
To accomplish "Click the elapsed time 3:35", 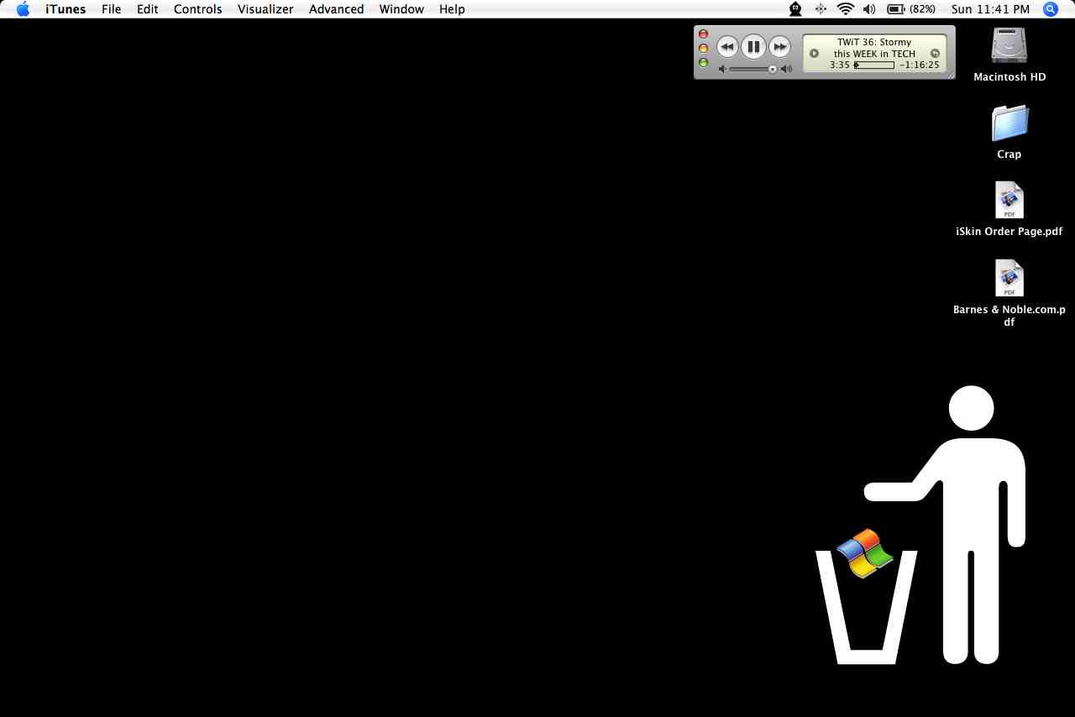I will click(840, 65).
